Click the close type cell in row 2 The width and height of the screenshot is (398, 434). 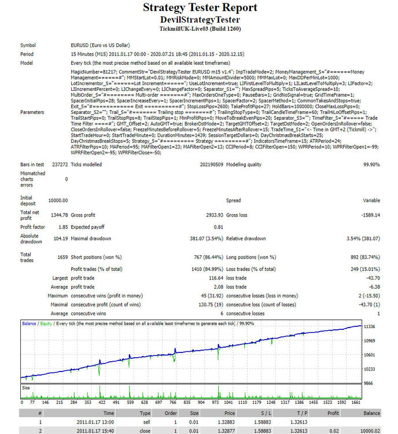145,431
